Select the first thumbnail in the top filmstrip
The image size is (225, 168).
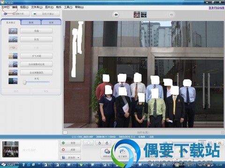pos(137,14)
